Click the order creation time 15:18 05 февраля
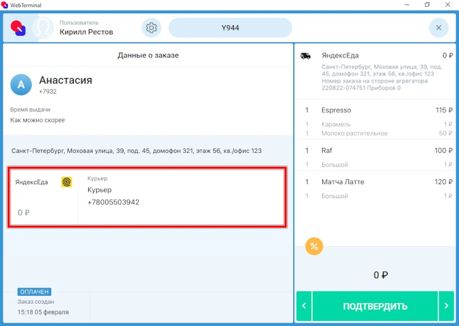Screen dimensions: 459x326 pyautogui.click(x=43, y=312)
